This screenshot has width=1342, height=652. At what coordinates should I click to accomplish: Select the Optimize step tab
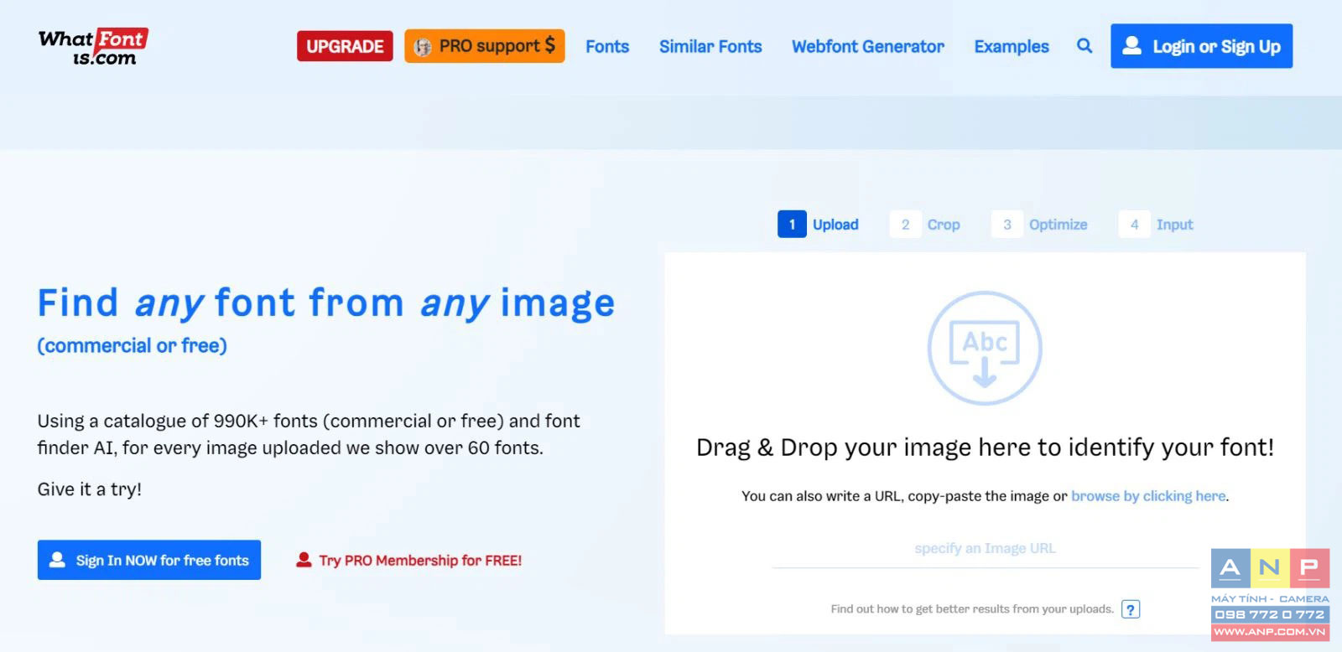pyautogui.click(x=1040, y=225)
